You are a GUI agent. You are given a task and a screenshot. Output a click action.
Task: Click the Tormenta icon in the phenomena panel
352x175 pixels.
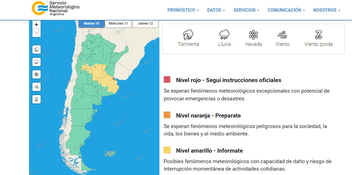(x=188, y=35)
